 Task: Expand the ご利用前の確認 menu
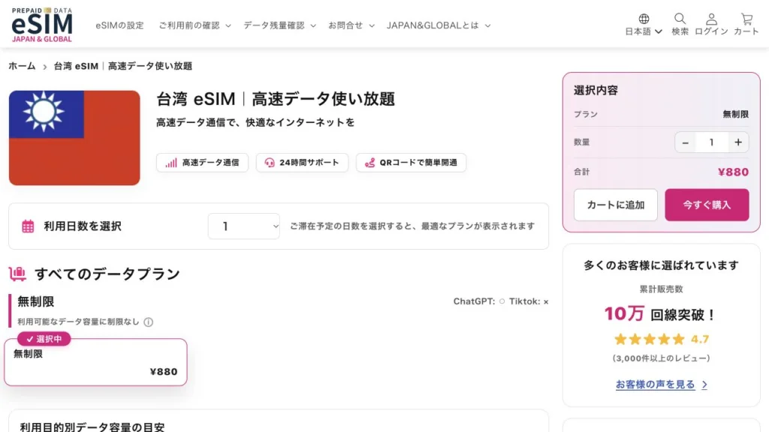click(195, 25)
